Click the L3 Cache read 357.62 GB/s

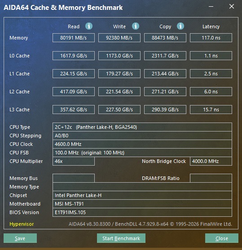coord(74,110)
